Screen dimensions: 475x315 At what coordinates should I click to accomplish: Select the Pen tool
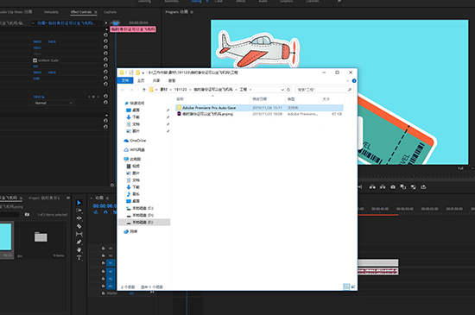(79, 242)
